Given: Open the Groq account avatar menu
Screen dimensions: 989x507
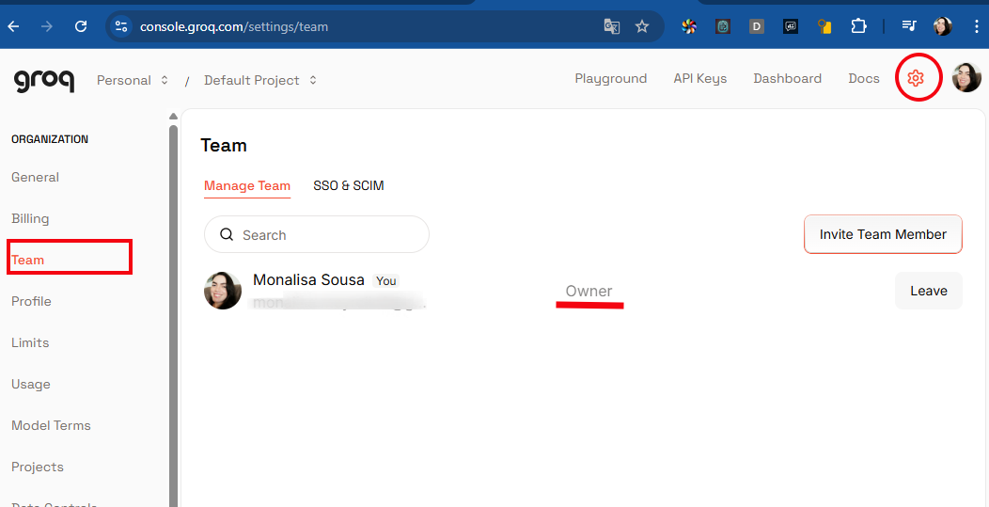Looking at the screenshot, I should click(x=966, y=78).
